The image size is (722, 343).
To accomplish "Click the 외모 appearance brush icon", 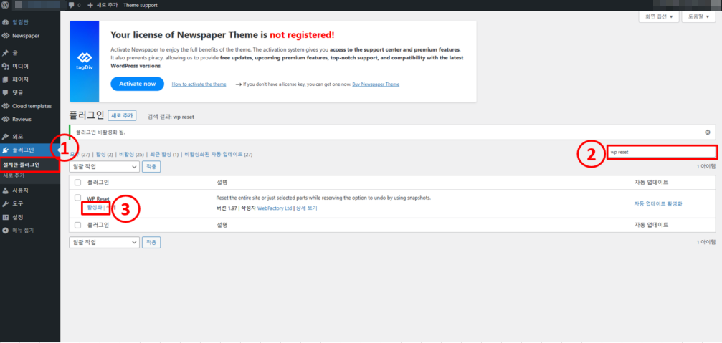I will (6, 137).
